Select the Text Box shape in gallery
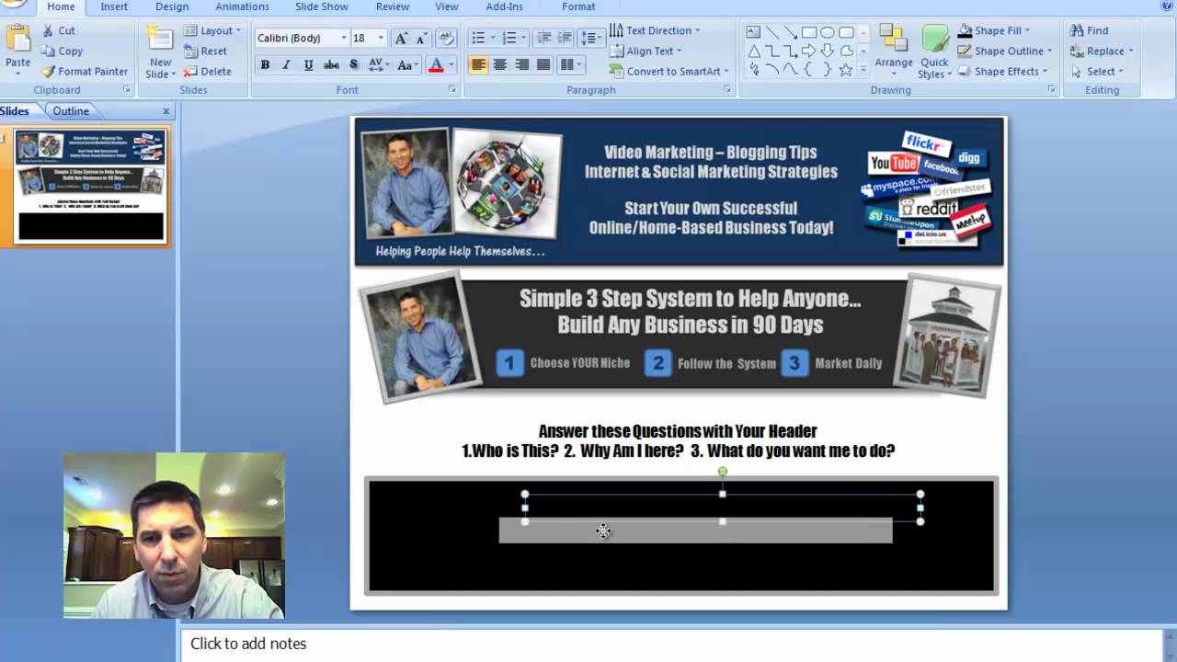This screenshot has height=662, width=1177. click(753, 32)
